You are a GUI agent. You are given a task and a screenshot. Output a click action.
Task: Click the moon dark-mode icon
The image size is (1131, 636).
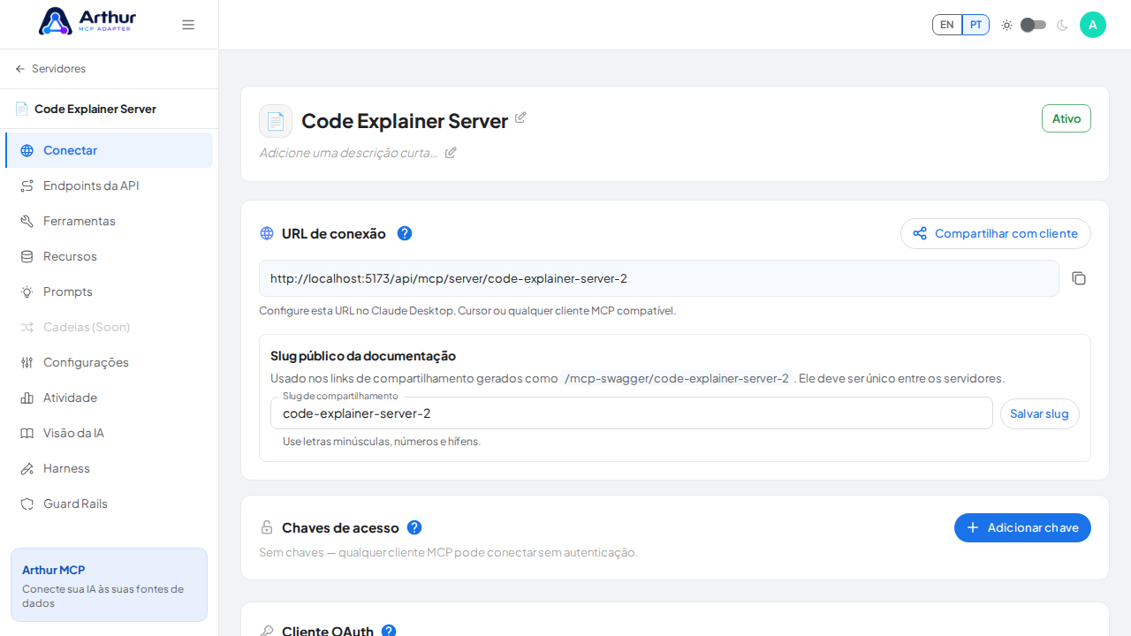pos(1062,25)
